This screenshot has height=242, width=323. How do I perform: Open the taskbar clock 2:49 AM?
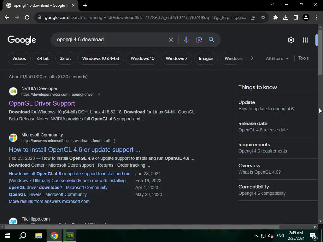296,236
